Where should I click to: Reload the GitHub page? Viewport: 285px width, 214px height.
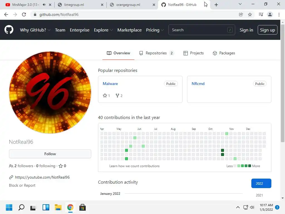pyautogui.click(x=24, y=14)
